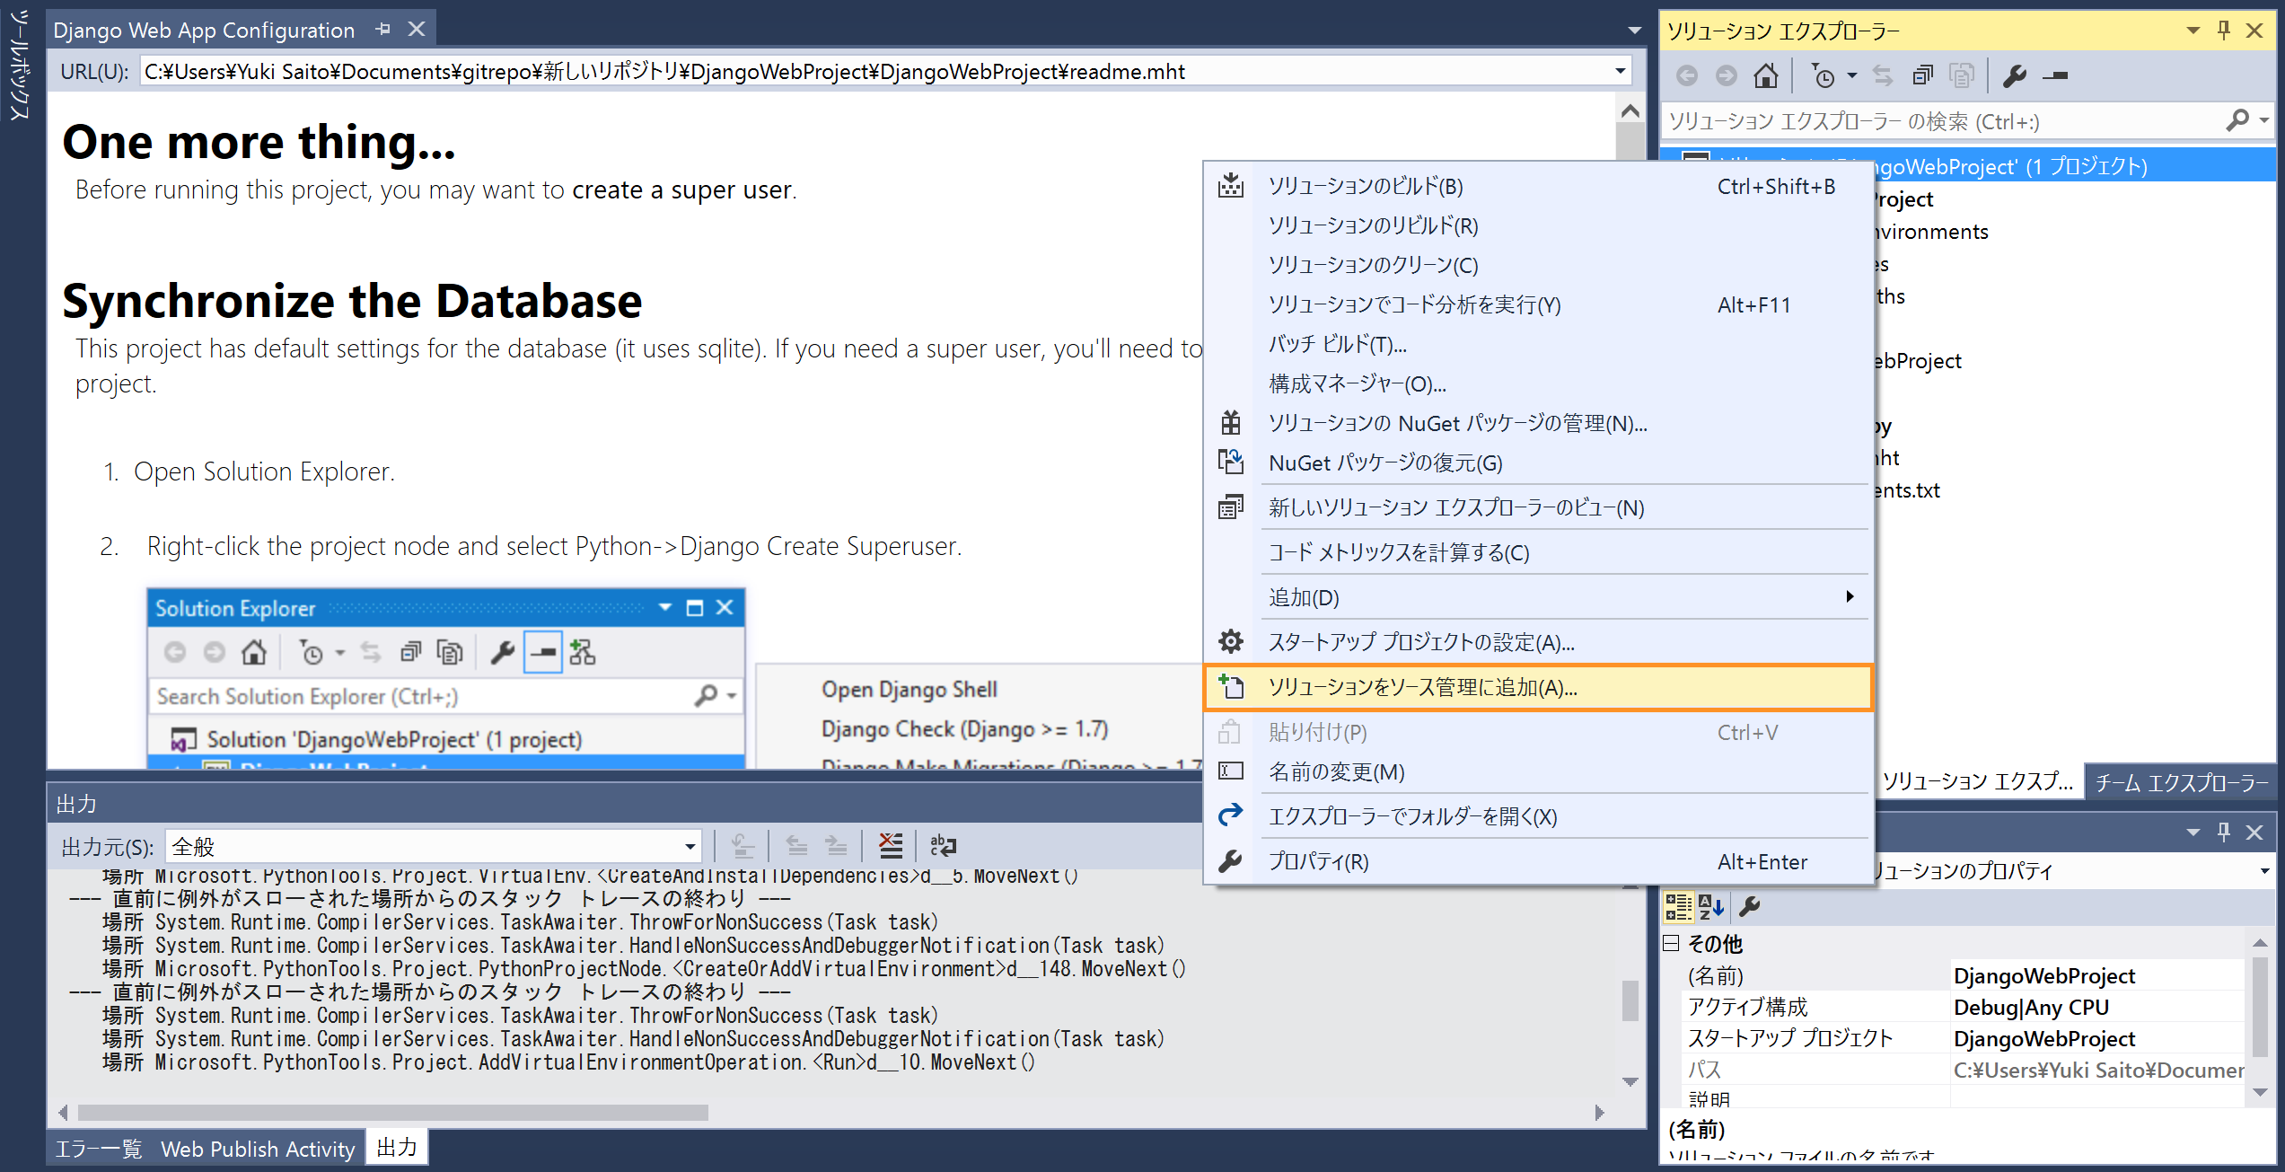Toggle auto-hide pin on Properties panel
The height and width of the screenshot is (1172, 2285).
click(x=2224, y=833)
